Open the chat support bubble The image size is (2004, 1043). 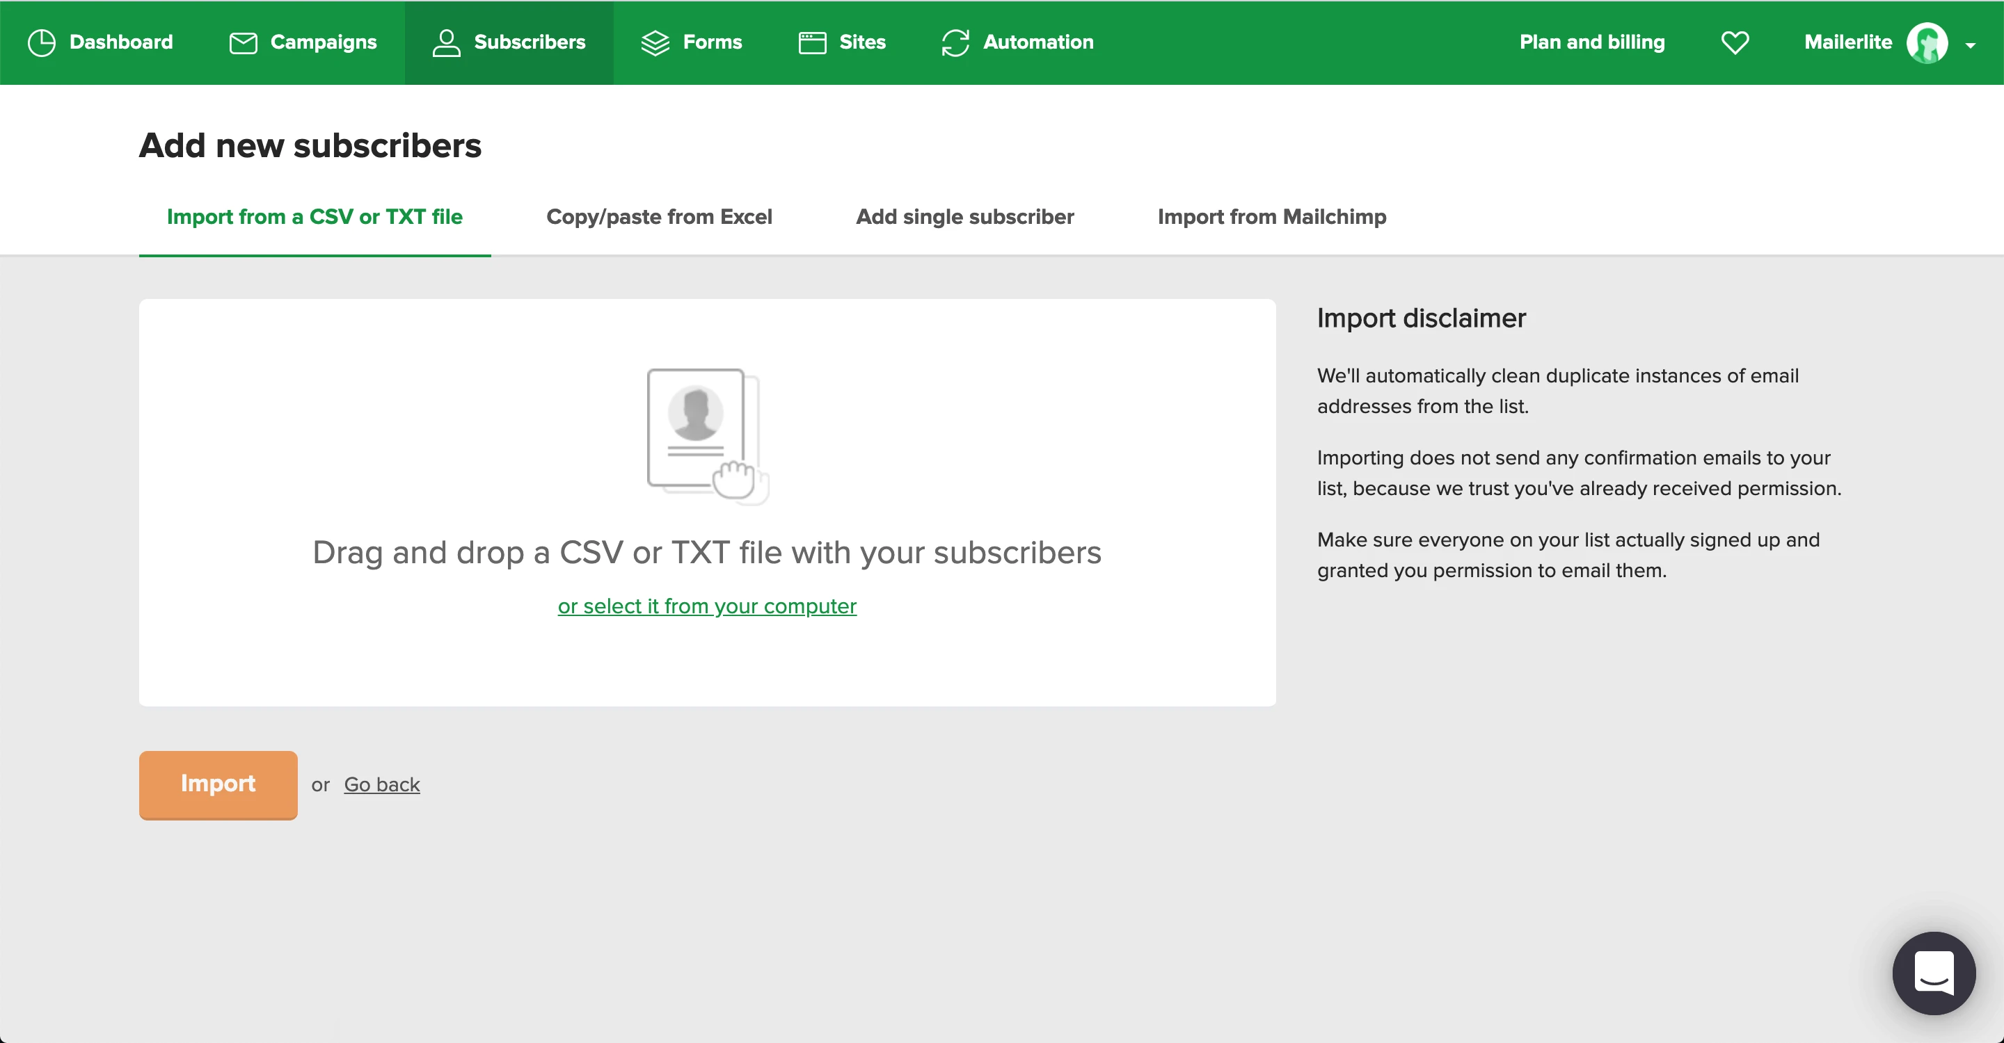pos(1933,973)
